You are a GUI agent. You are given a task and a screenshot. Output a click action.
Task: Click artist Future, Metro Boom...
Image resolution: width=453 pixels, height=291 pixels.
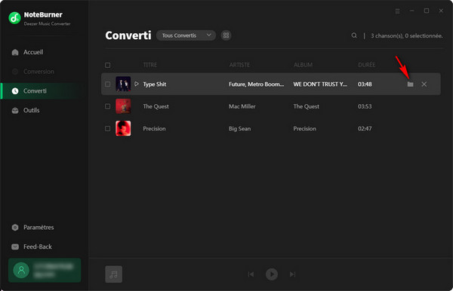(256, 84)
